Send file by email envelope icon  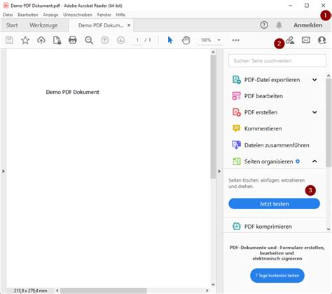pyautogui.click(x=306, y=40)
